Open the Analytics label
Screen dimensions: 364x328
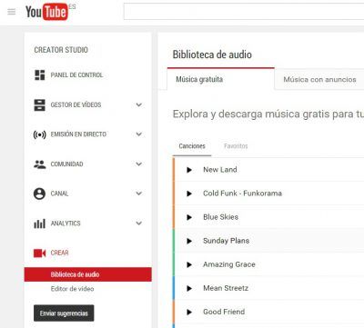pyautogui.click(x=66, y=224)
